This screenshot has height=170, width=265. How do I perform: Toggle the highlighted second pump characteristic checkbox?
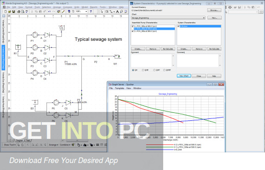[132, 29]
